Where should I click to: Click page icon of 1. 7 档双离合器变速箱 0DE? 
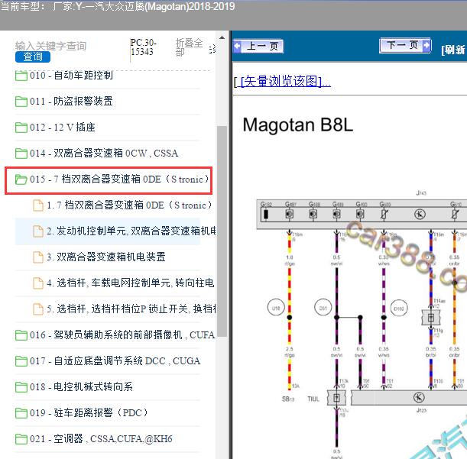38,205
